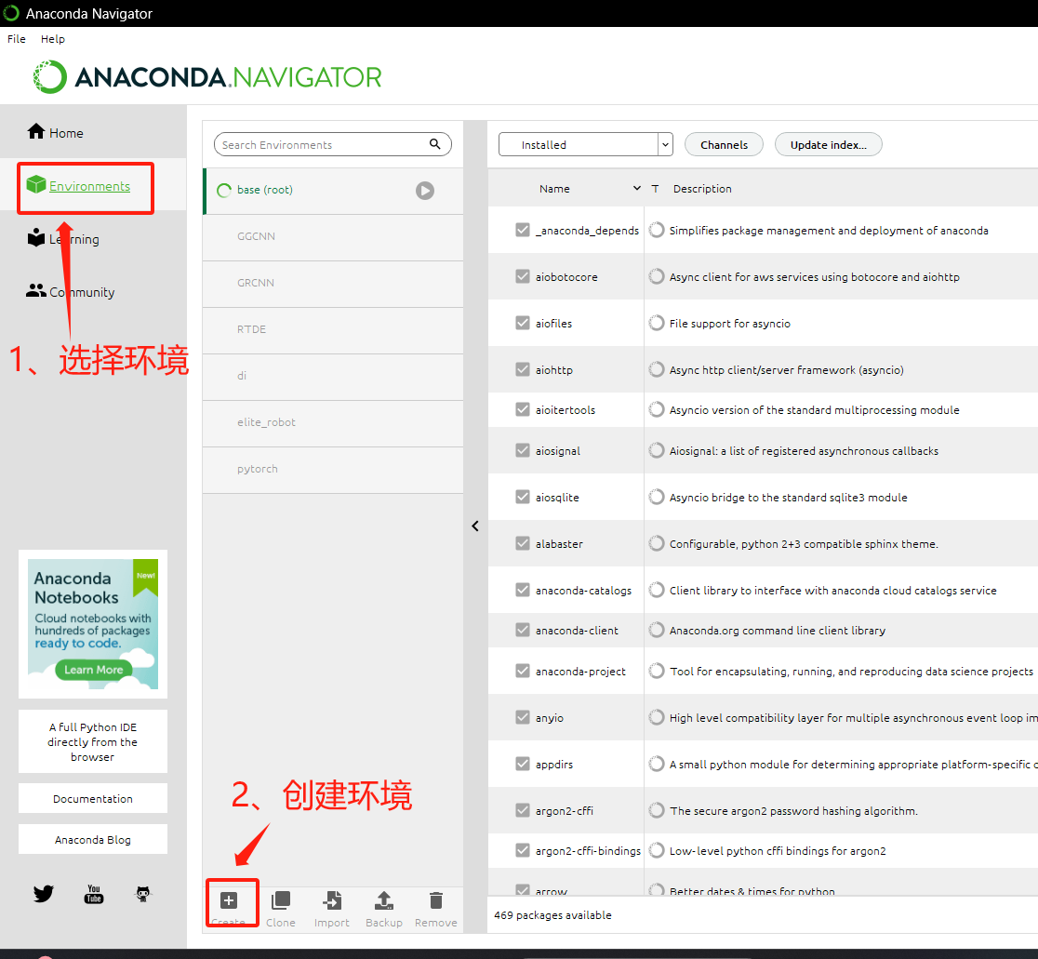Open the Anaconda Blog link
This screenshot has width=1038, height=959.
pyautogui.click(x=93, y=839)
